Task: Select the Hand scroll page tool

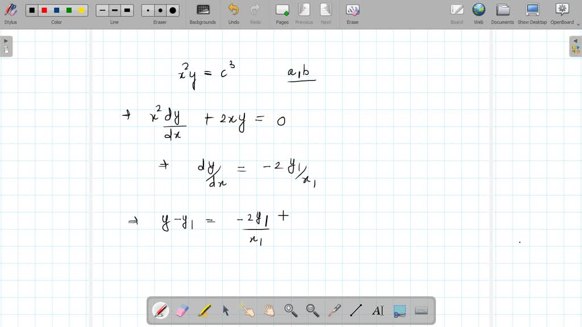Action: tap(269, 311)
